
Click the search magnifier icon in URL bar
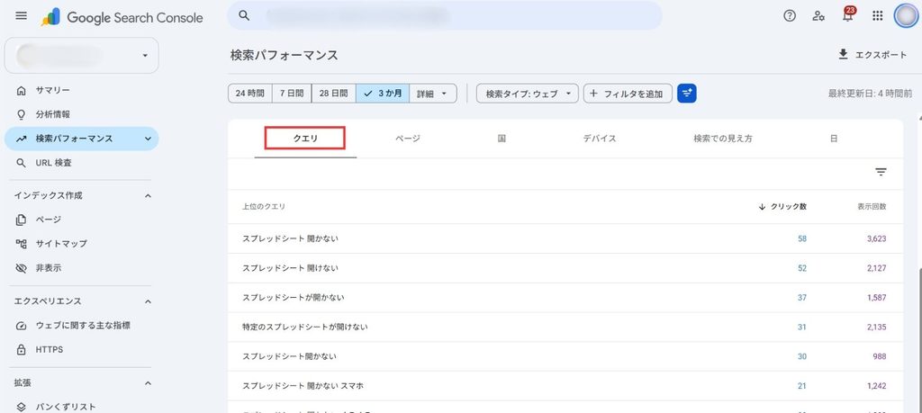[x=244, y=16]
